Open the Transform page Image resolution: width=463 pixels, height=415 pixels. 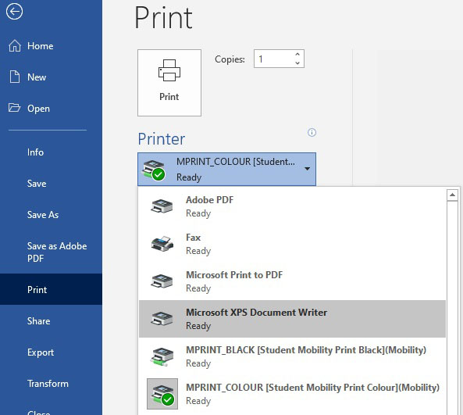pos(51,384)
